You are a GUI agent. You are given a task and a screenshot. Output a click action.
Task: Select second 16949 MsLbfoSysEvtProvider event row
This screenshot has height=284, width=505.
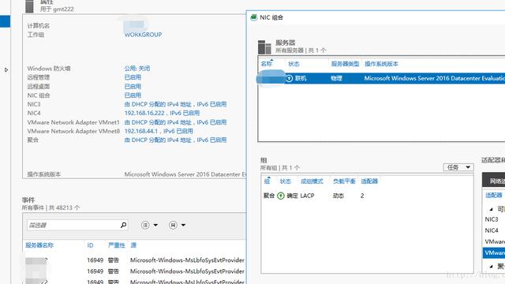(x=135, y=271)
